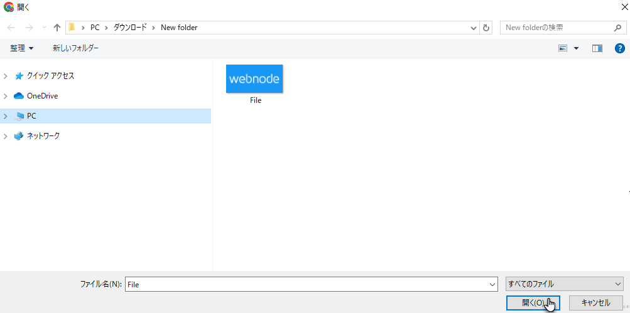This screenshot has height=313, width=630.
Task: Go back with the left arrow
Action: pyautogui.click(x=11, y=28)
